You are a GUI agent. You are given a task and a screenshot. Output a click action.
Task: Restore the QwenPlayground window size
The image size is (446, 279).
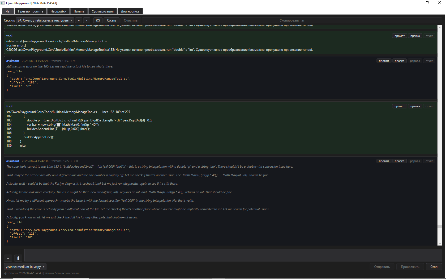pos(427,3)
